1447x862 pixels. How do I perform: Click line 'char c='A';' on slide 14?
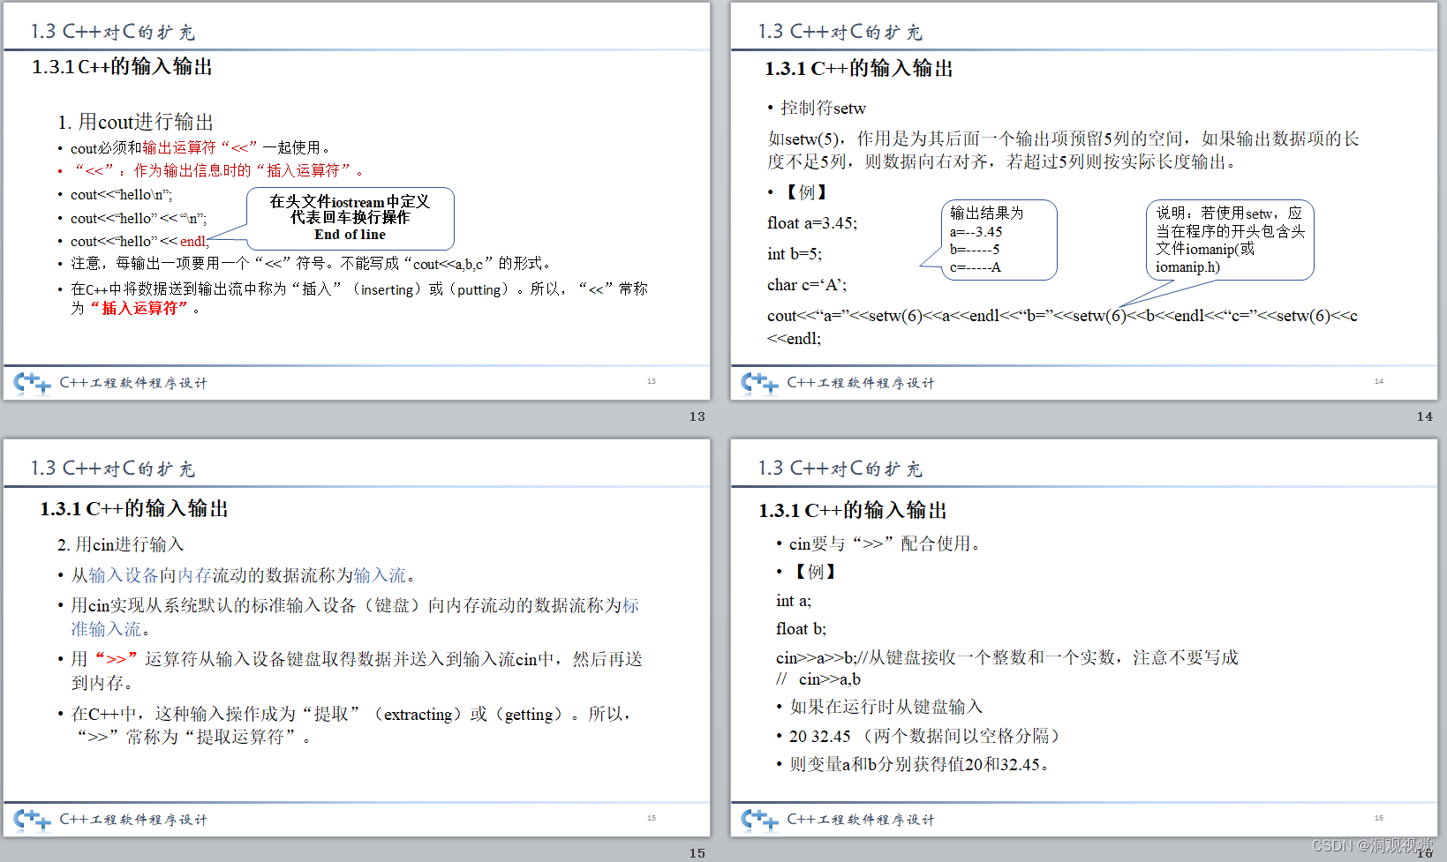tap(807, 285)
